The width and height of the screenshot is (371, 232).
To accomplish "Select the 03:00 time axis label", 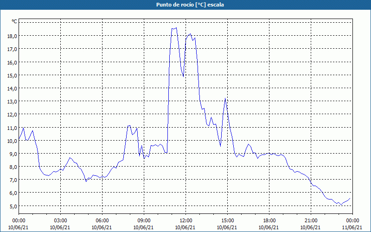I will click(60, 221).
